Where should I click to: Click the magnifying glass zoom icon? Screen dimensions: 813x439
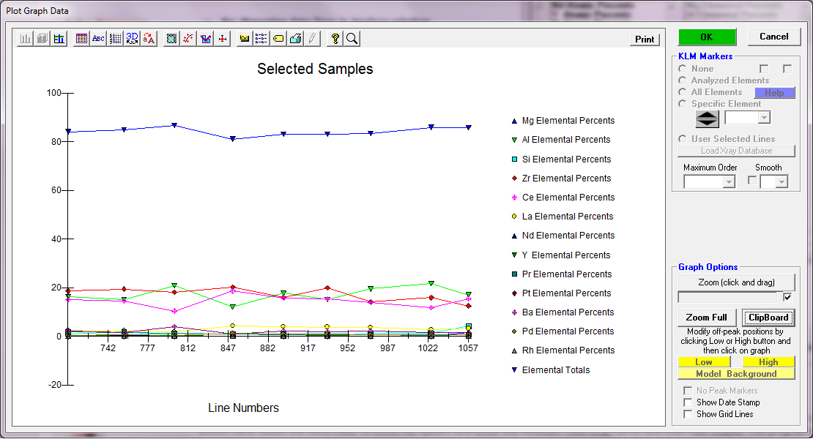tap(352, 39)
